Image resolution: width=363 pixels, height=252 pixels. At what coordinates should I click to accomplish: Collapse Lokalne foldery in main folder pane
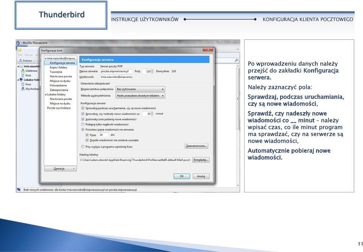(18, 80)
